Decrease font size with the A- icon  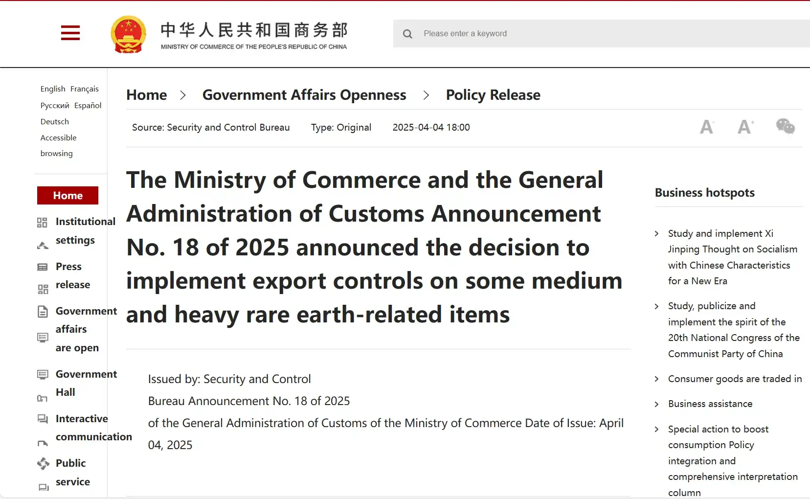point(707,127)
